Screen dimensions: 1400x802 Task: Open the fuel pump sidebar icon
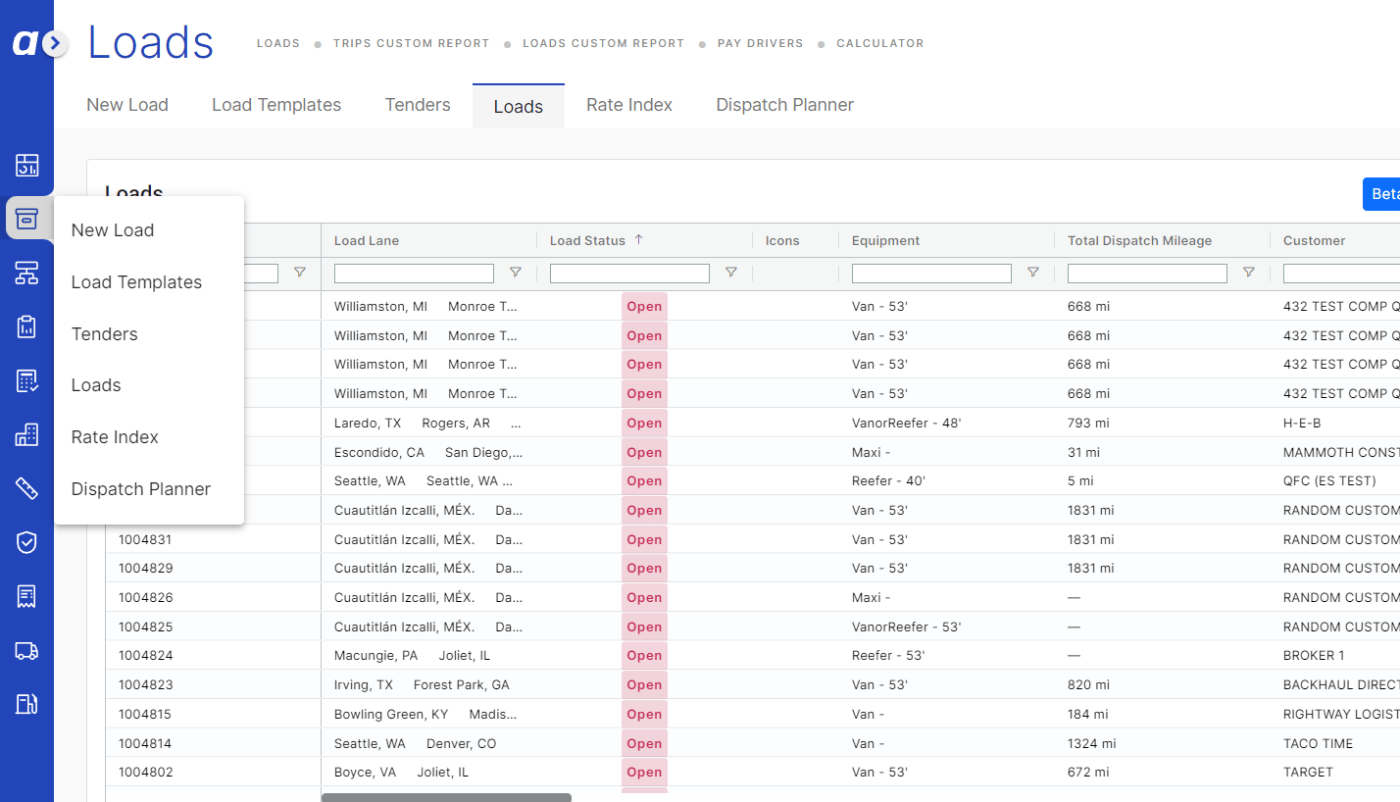click(26, 703)
